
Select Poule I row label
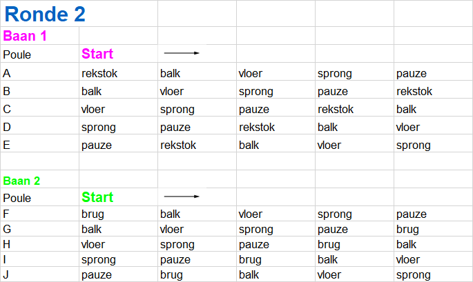(x=40, y=259)
